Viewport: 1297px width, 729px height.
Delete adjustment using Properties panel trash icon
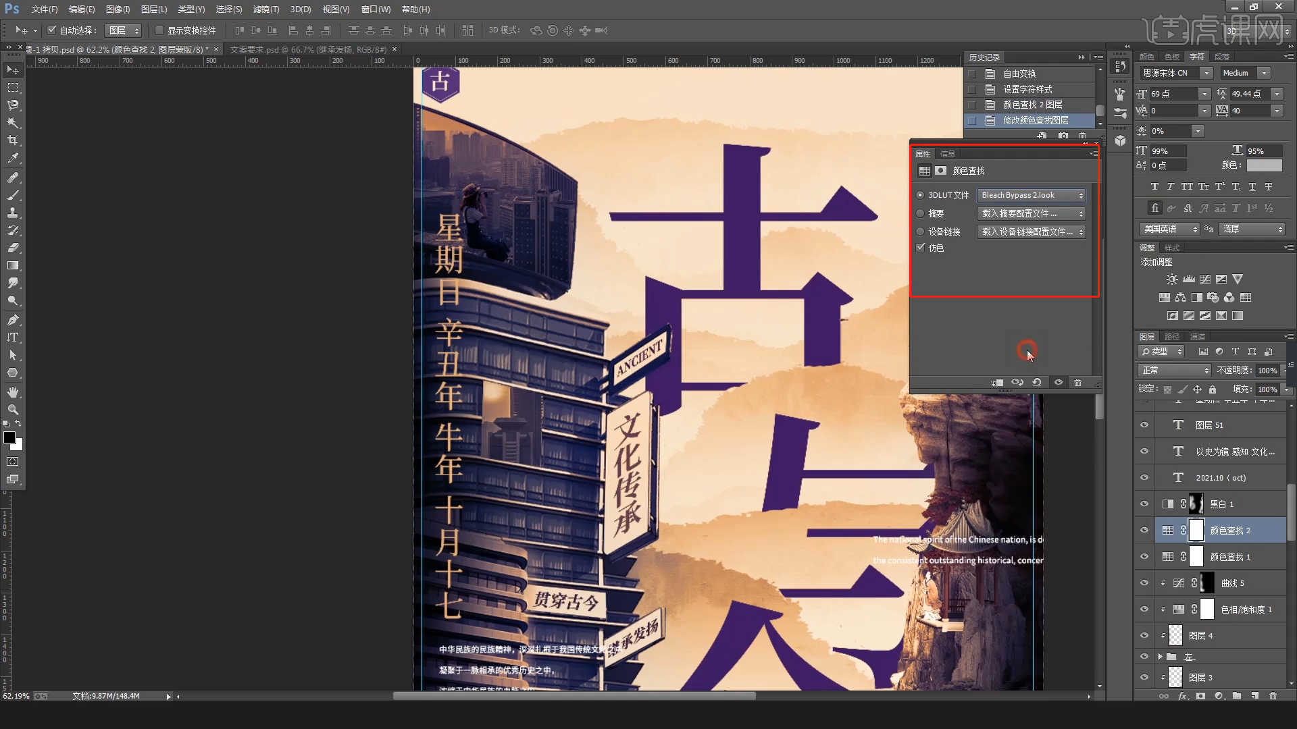pos(1078,383)
